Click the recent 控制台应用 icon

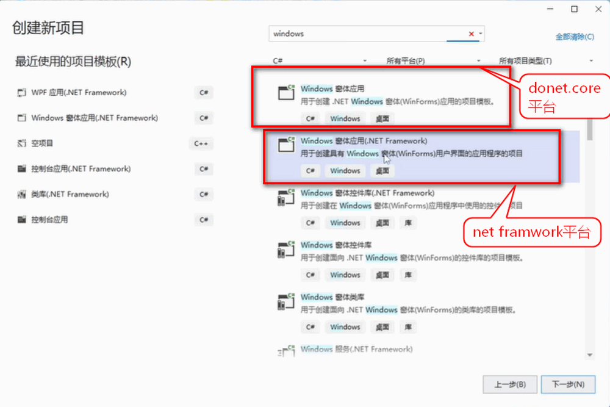point(22,220)
